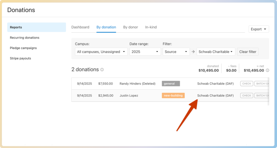
Task: Open the Export dropdown
Action: pos(259,29)
